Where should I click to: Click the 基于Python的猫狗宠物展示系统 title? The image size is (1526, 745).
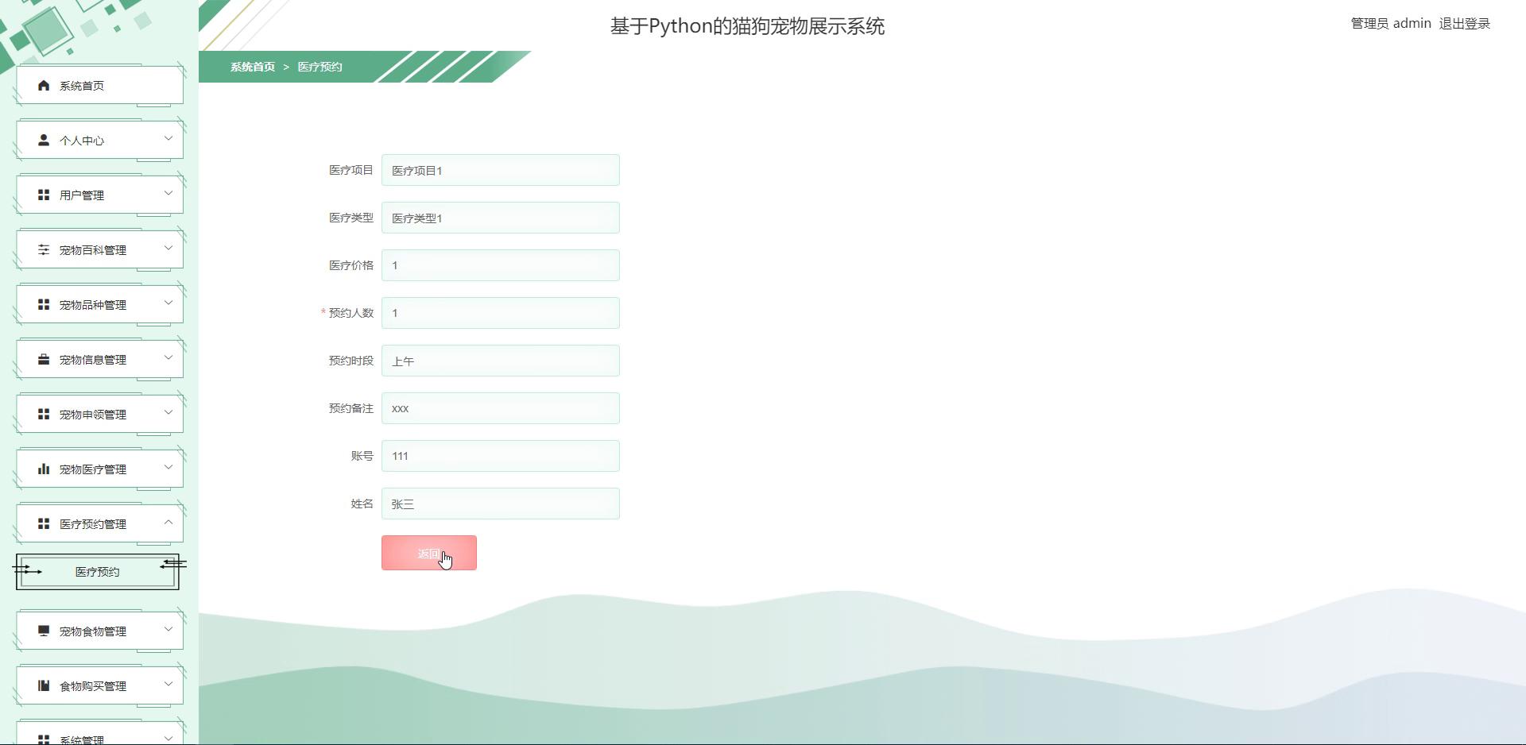[747, 26]
